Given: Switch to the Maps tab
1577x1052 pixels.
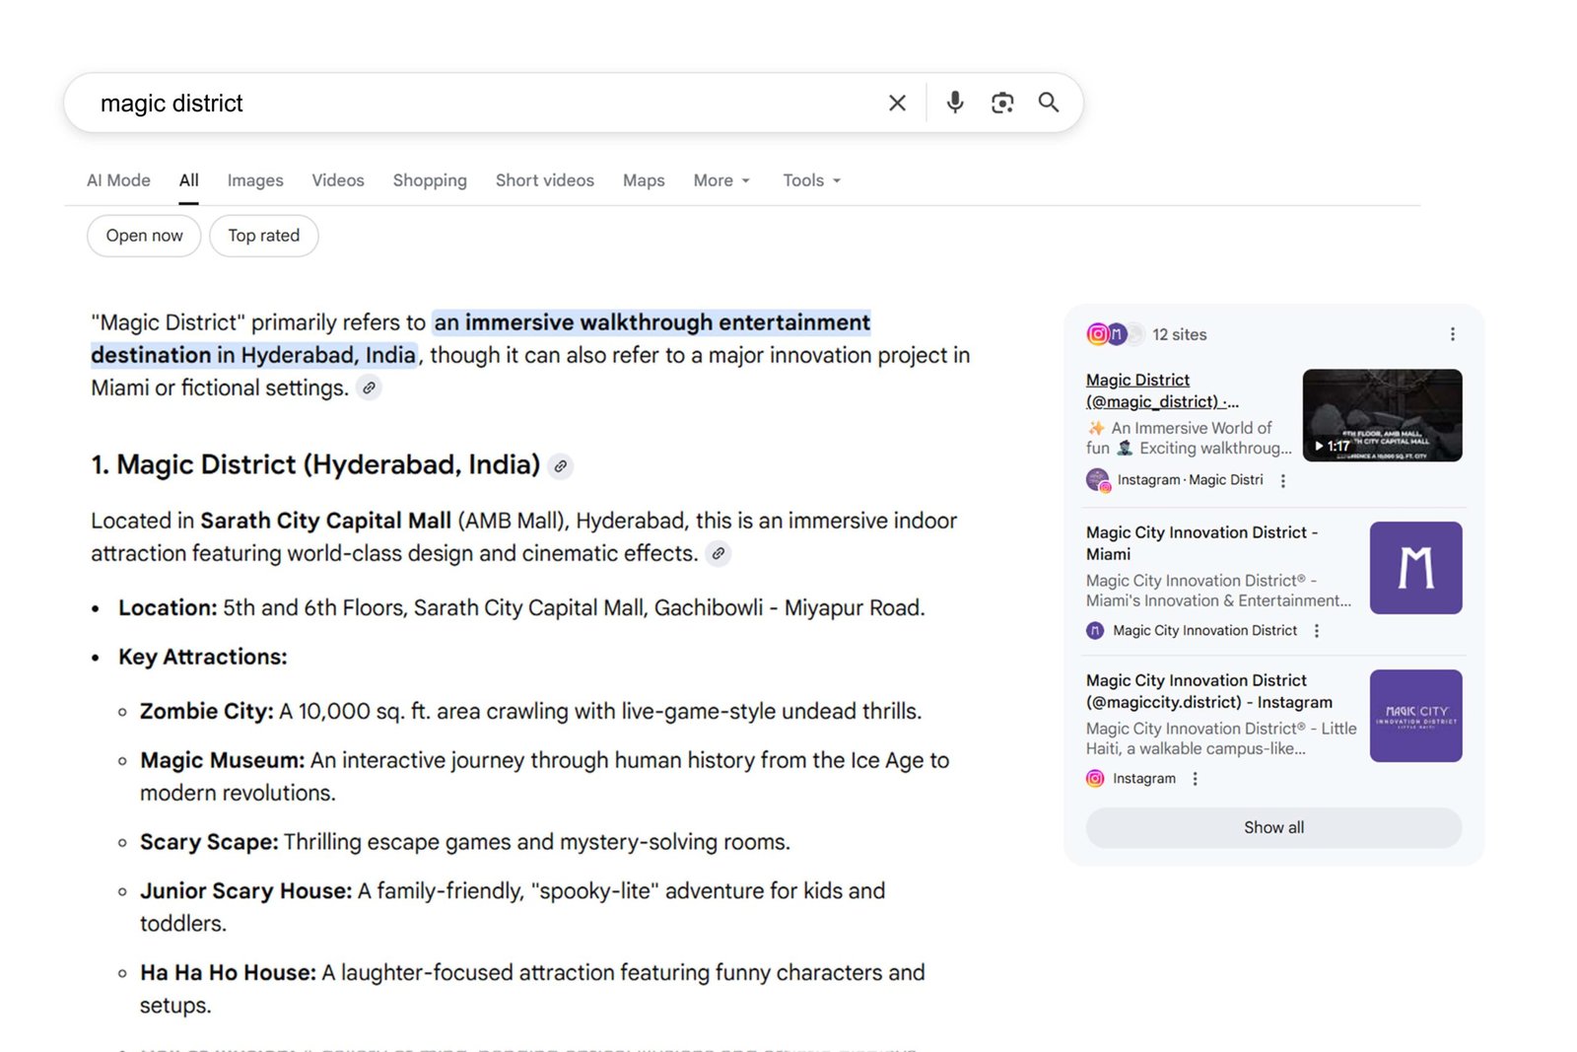Looking at the screenshot, I should pyautogui.click(x=643, y=180).
